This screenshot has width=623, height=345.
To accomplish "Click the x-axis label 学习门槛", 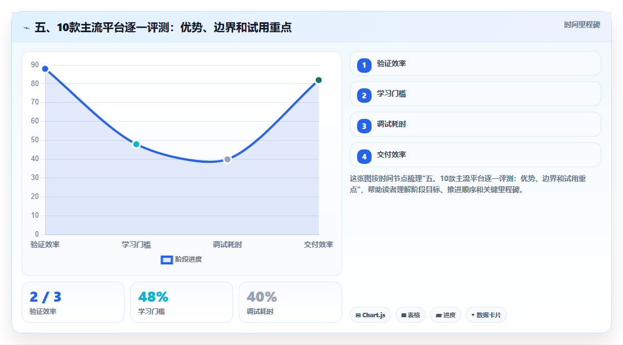I will 136,244.
